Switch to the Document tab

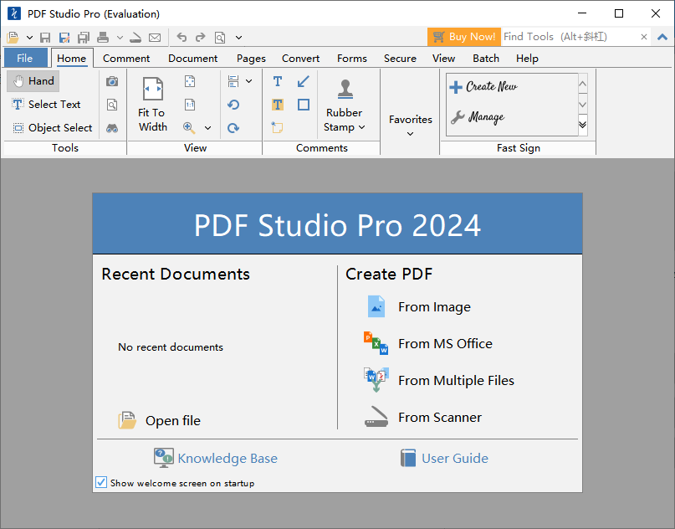pos(193,58)
